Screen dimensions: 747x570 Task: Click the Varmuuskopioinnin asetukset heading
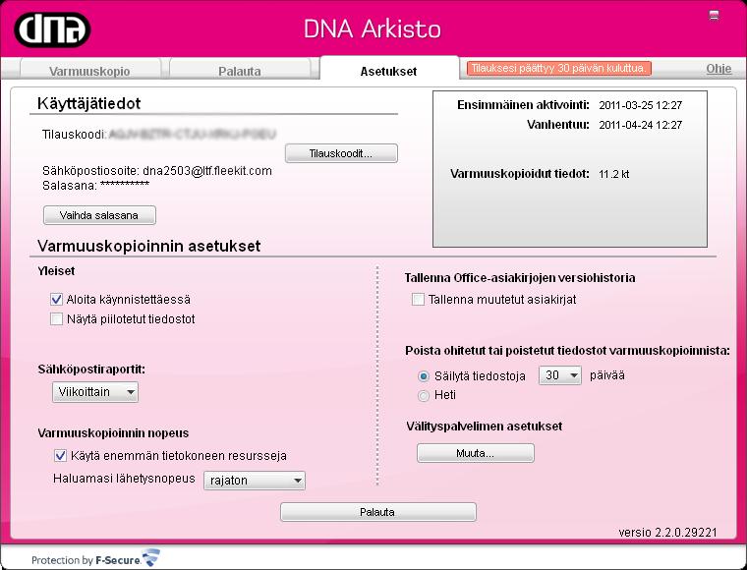click(149, 246)
